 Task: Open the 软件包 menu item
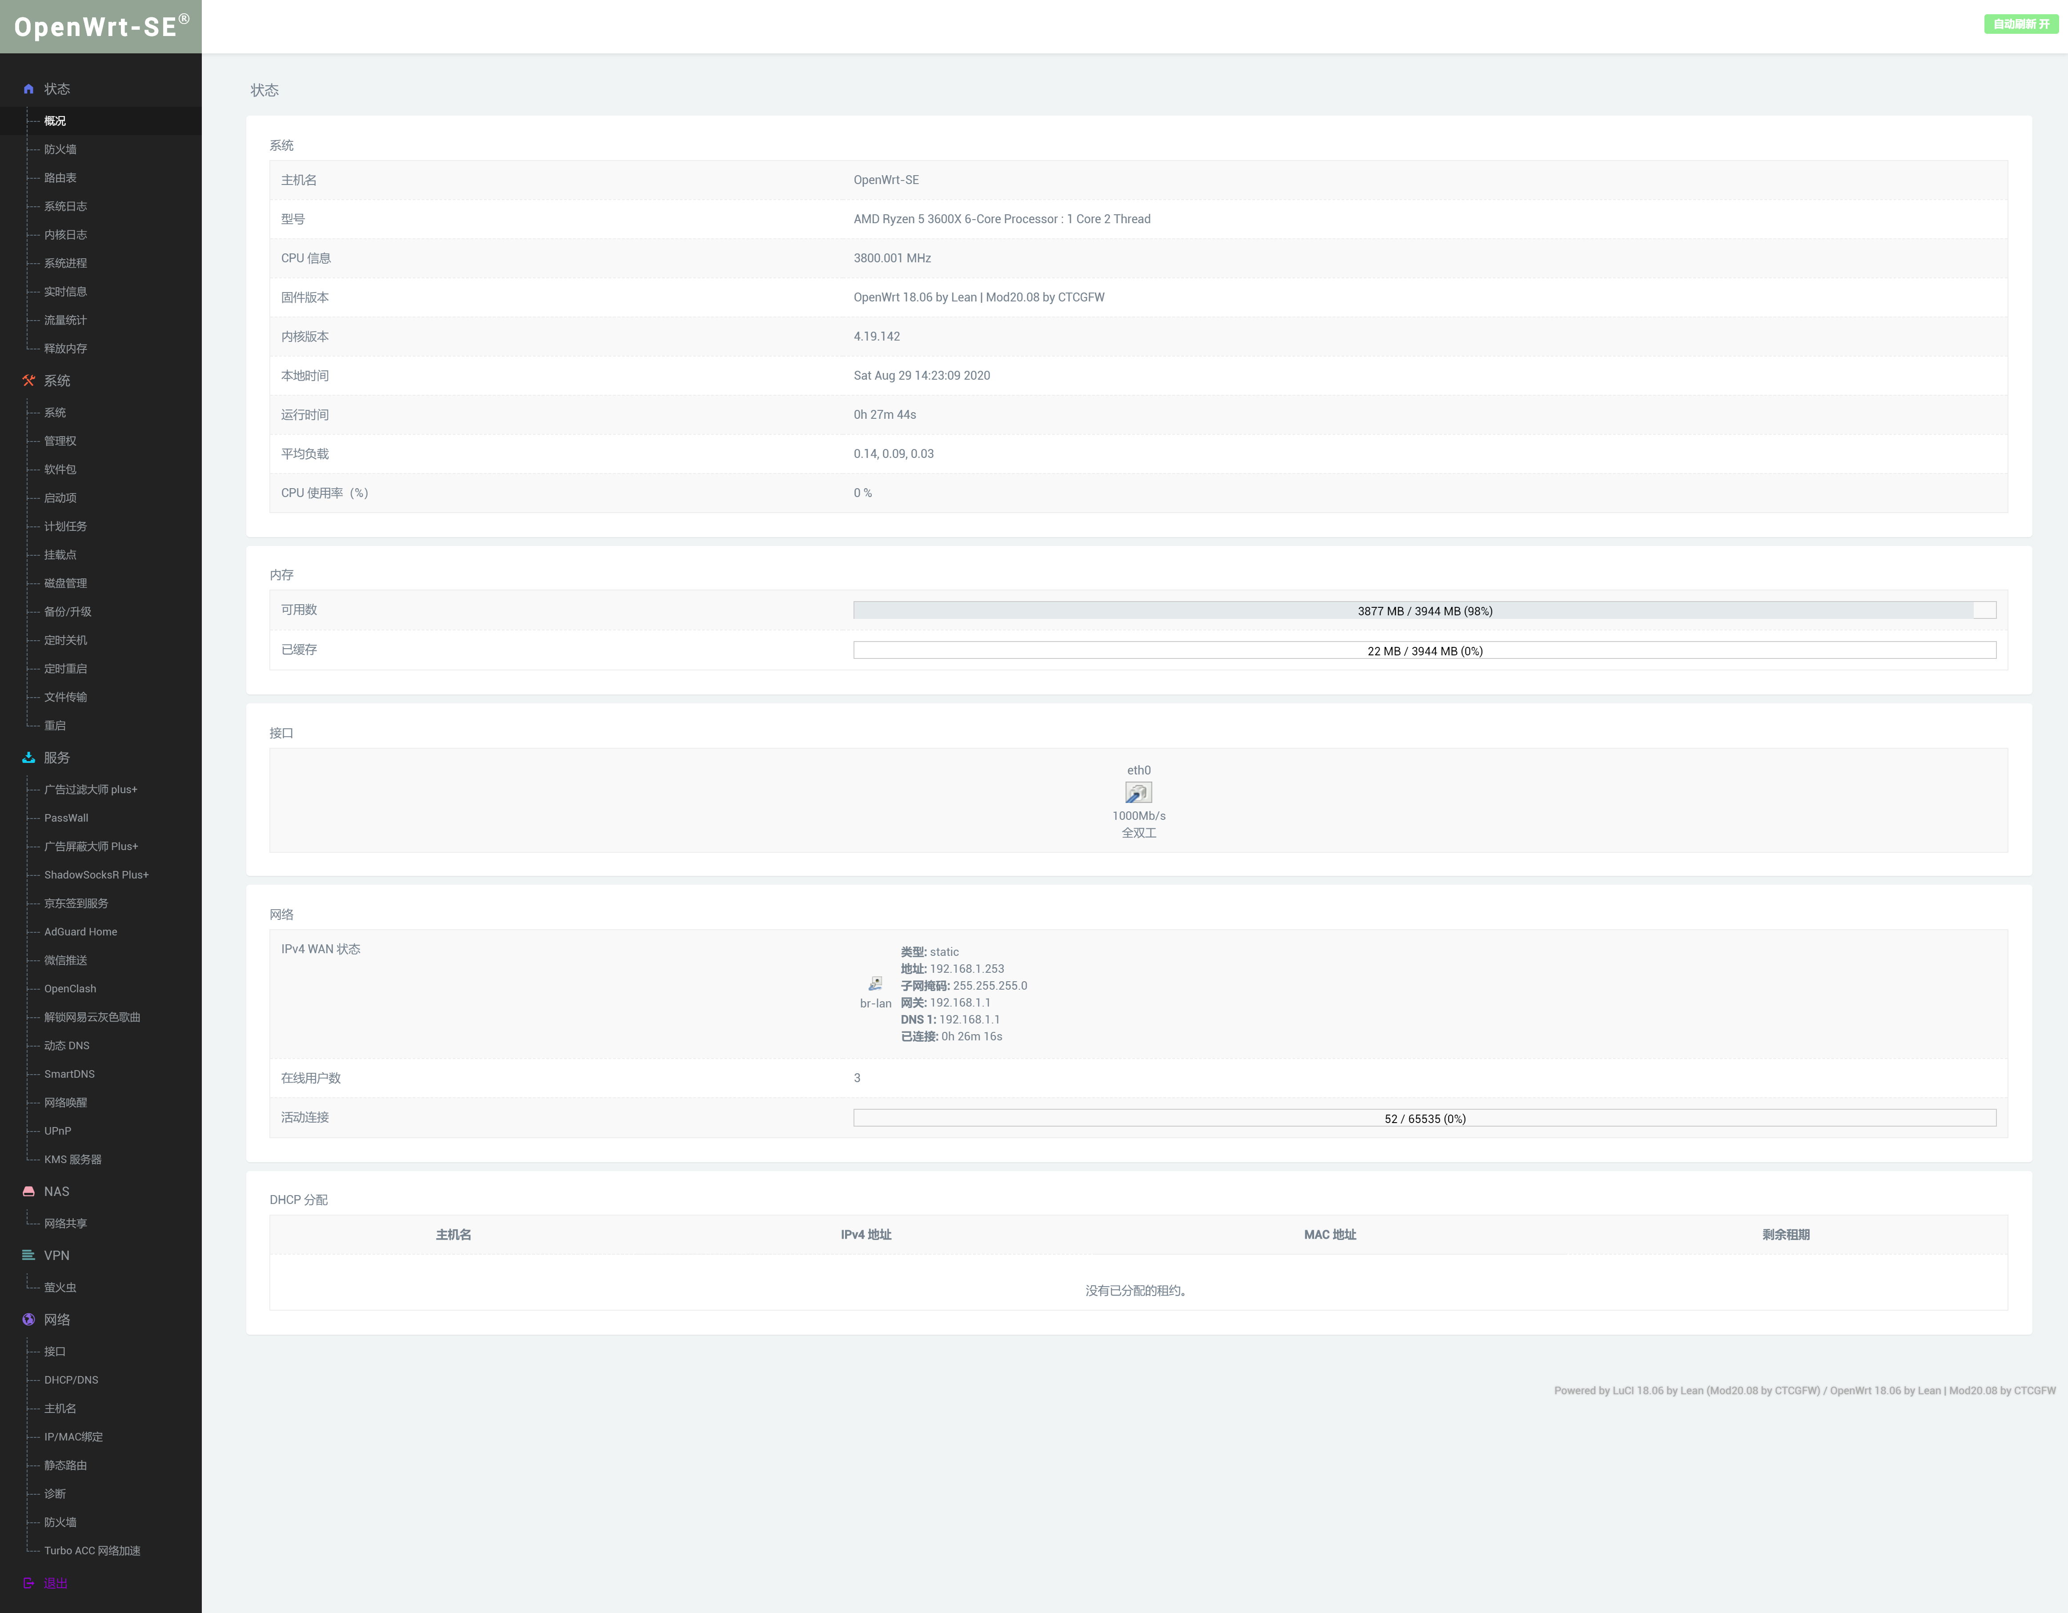point(60,470)
